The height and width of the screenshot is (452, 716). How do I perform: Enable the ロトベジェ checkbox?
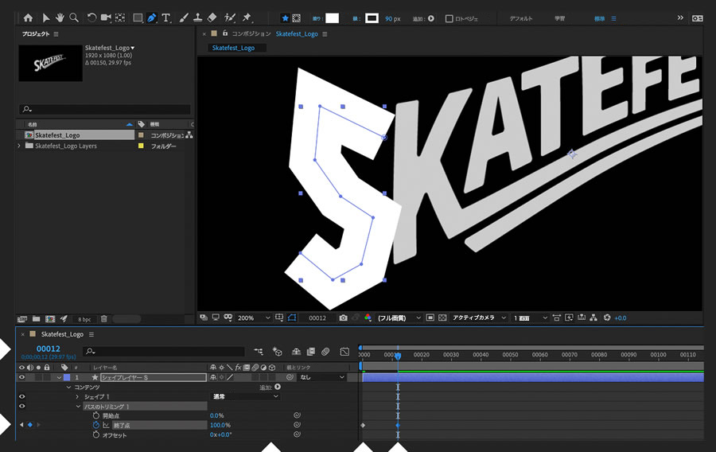[449, 18]
